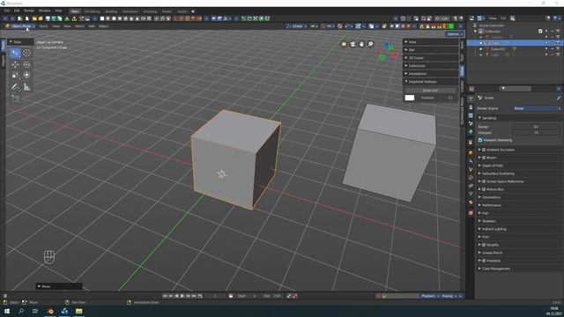Select the Measure ruler tool
Viewport: 564px width, 317px height.
click(26, 86)
